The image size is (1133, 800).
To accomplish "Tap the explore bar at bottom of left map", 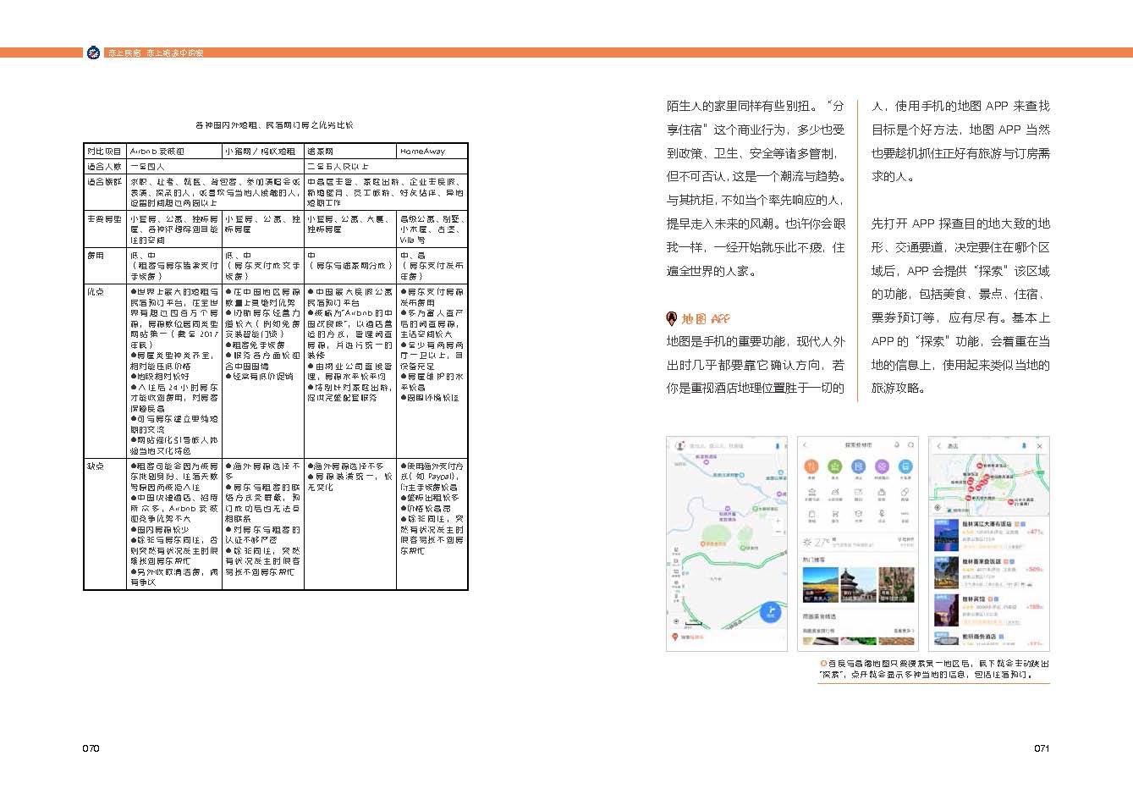I will pyautogui.click(x=691, y=637).
